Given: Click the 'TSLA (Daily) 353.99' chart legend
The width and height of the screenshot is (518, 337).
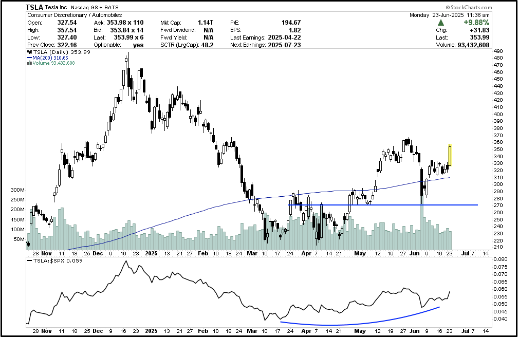Looking at the screenshot, I should (x=61, y=52).
